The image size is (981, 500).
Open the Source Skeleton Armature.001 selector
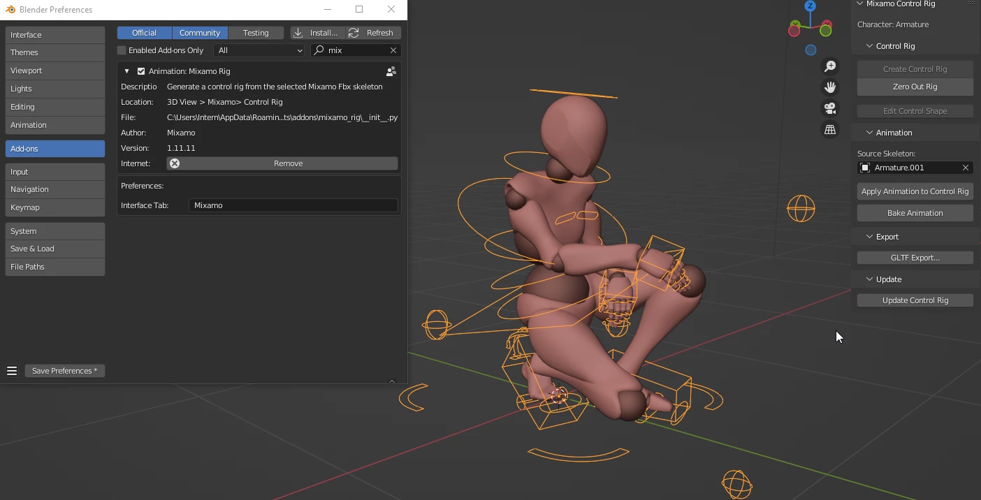tap(915, 168)
